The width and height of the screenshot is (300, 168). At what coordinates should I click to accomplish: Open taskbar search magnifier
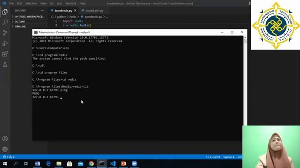pos(15,164)
